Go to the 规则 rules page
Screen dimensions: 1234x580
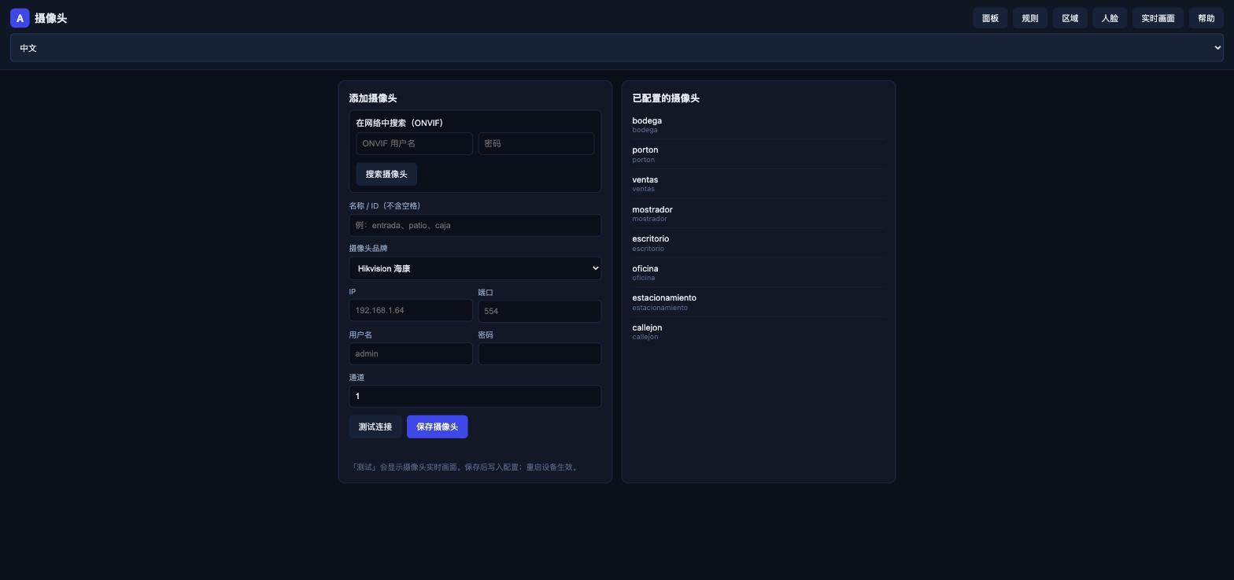tap(1030, 18)
